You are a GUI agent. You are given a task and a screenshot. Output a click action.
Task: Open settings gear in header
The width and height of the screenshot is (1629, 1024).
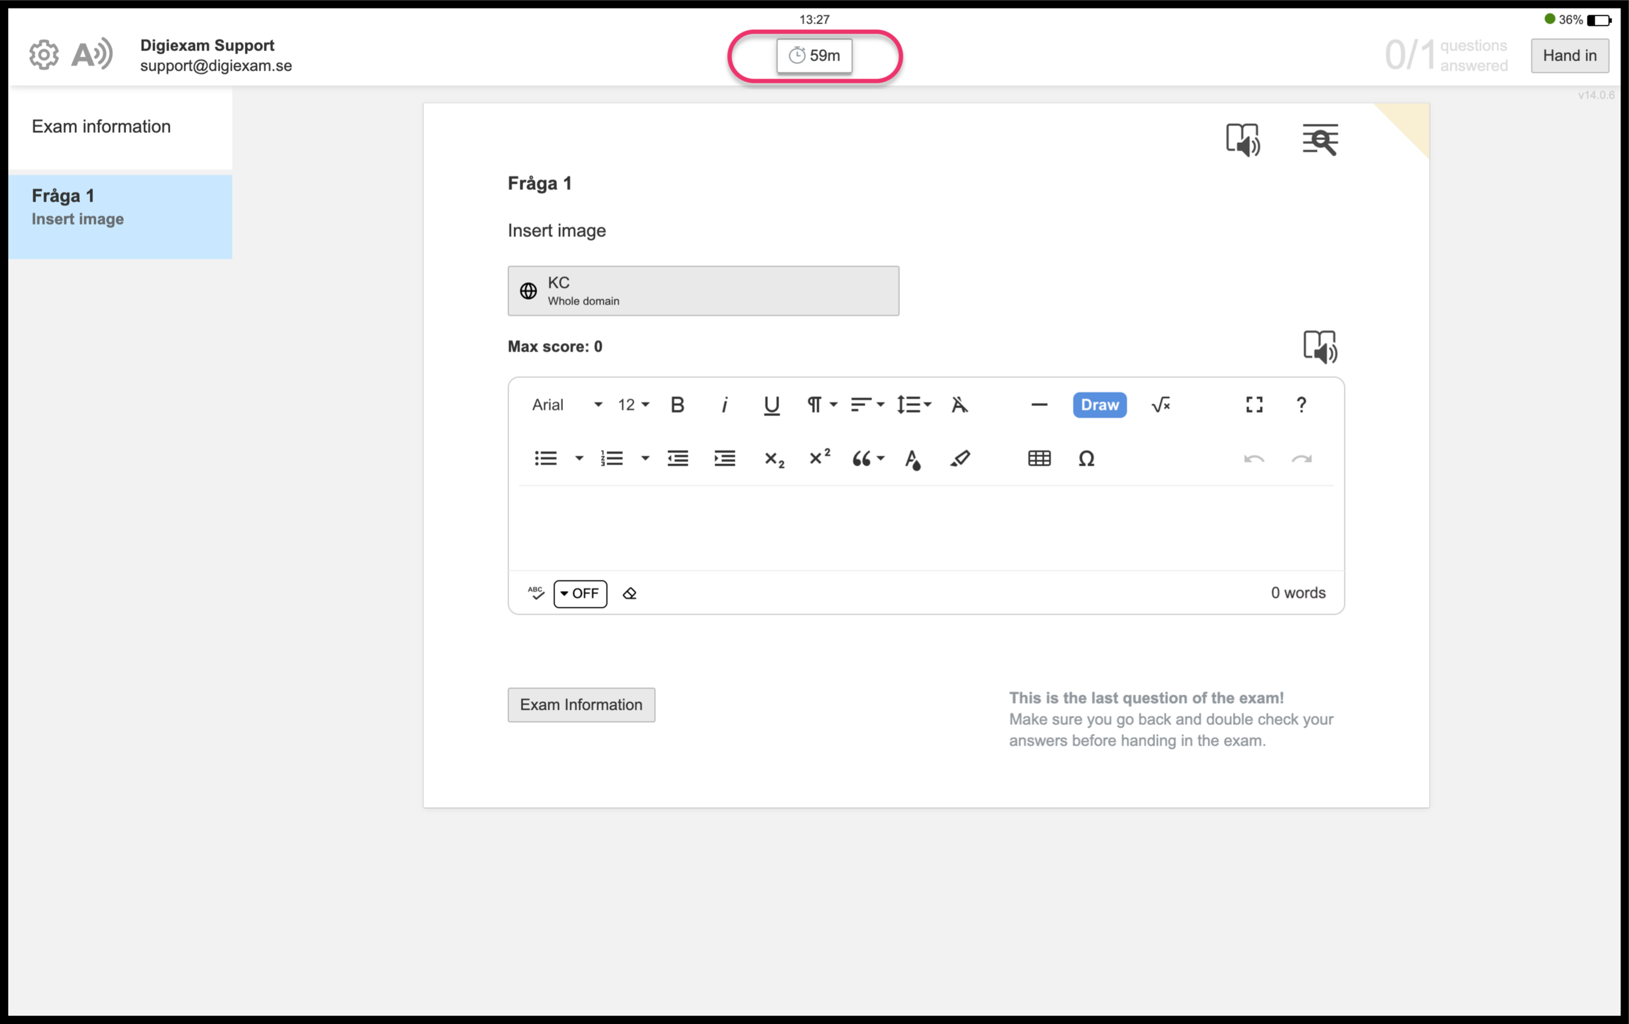pyautogui.click(x=44, y=55)
